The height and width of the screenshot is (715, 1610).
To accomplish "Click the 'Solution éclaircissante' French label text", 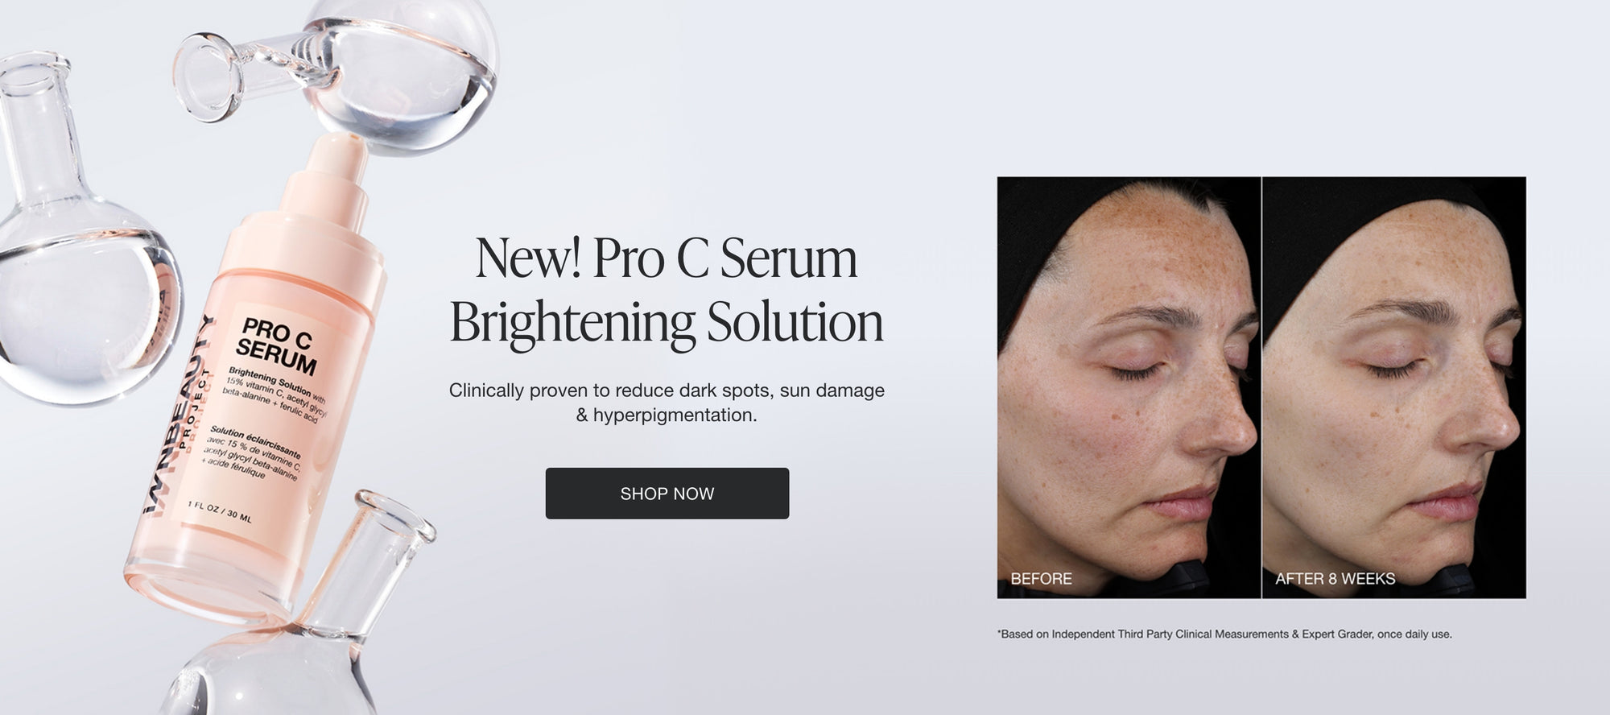I will [254, 443].
